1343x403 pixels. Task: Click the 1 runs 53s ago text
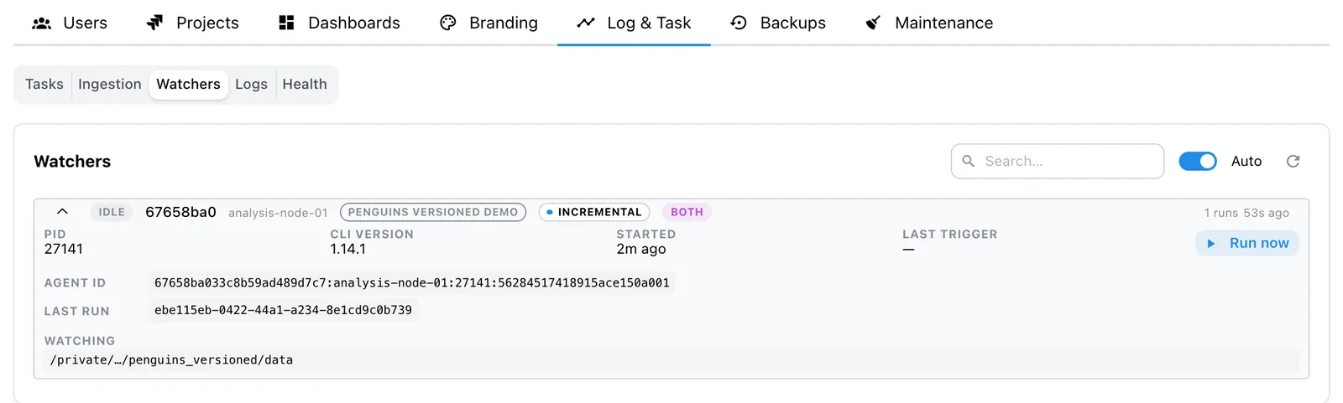pos(1246,213)
